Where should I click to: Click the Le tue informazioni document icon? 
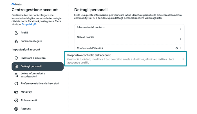point(16,75)
